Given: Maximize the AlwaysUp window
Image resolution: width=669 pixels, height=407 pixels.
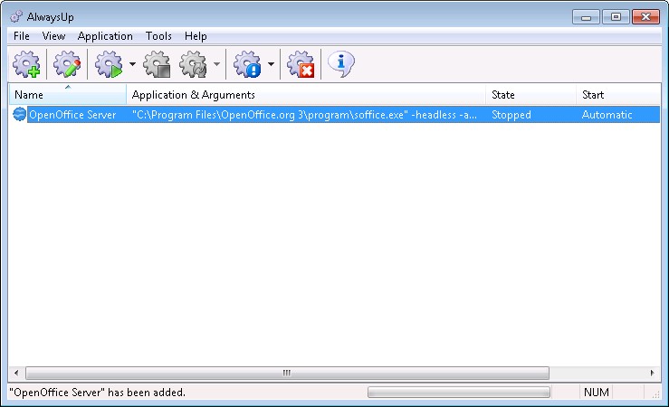Looking at the screenshot, I should 616,17.
